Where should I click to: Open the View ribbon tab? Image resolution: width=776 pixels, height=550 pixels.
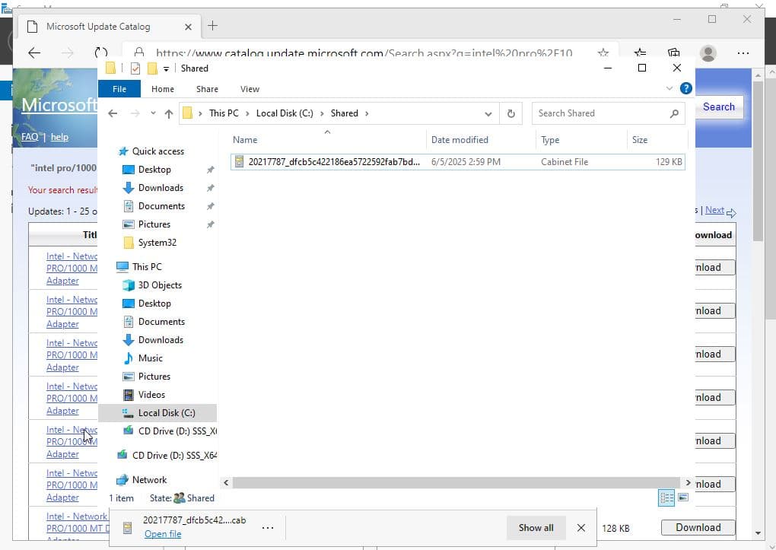point(250,89)
